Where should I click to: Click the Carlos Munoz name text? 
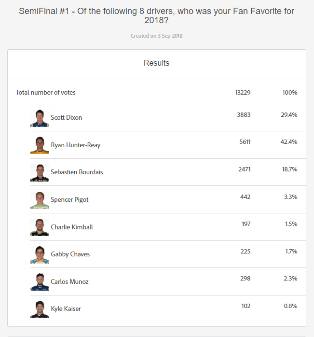pyautogui.click(x=69, y=282)
